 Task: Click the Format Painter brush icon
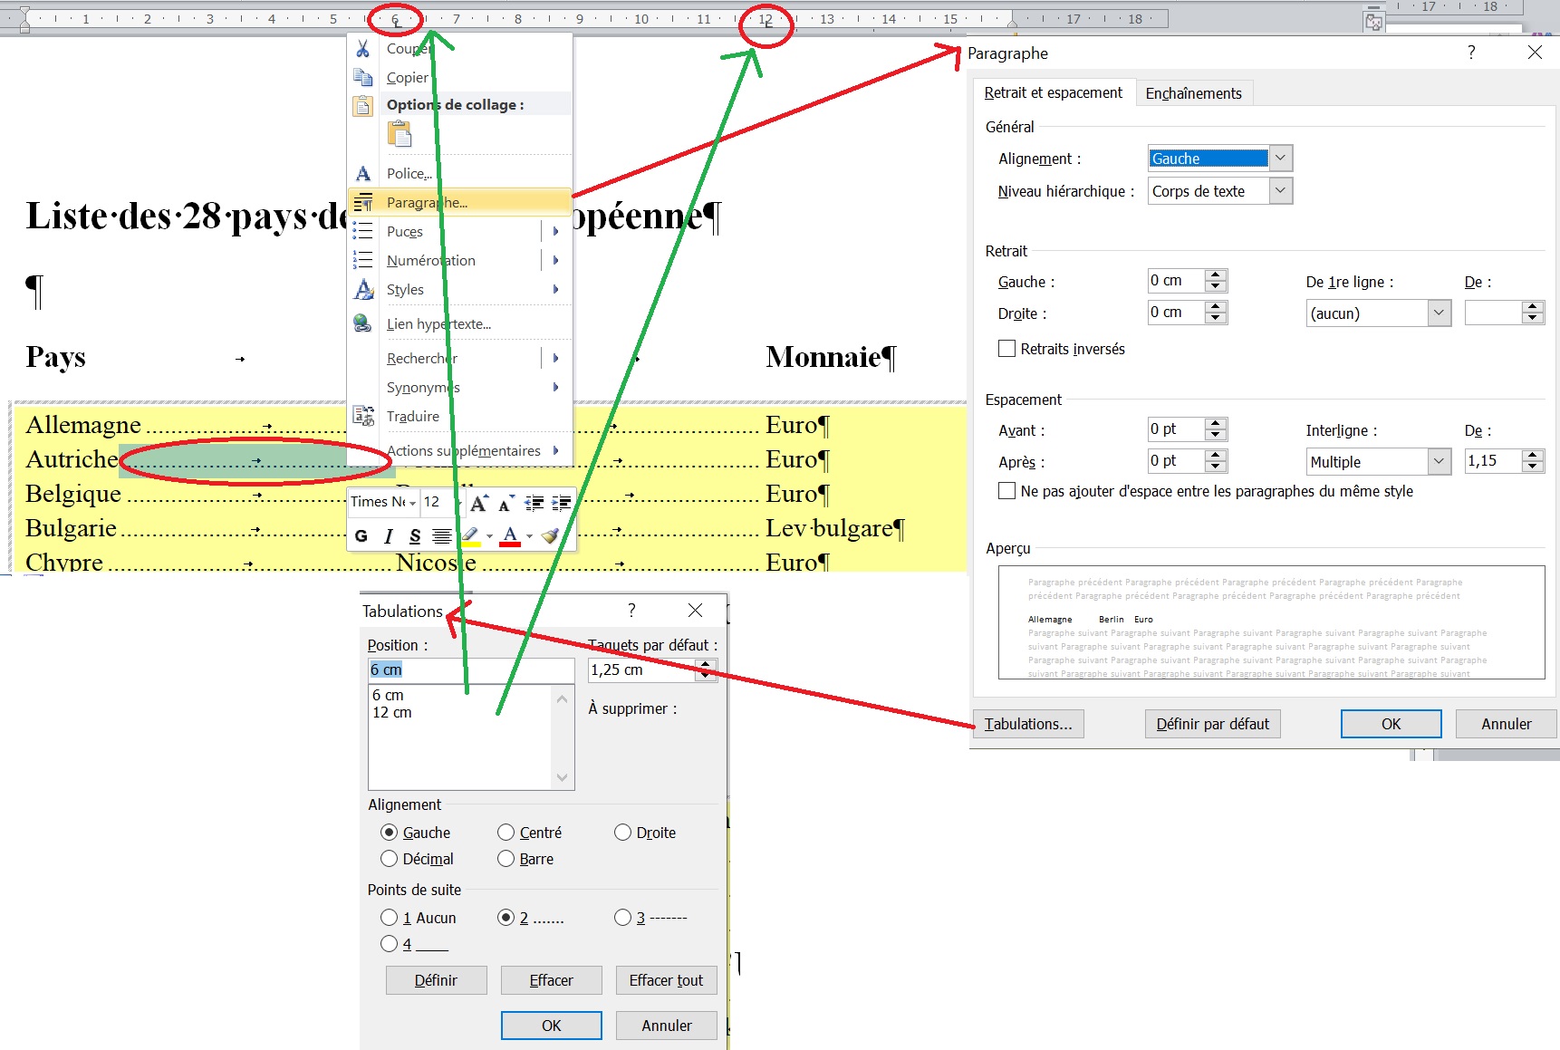click(549, 536)
